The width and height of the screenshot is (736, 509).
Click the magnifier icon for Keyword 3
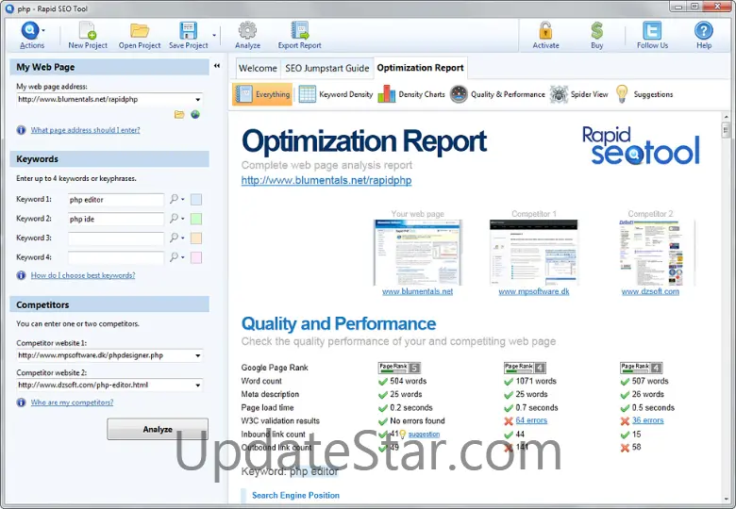[175, 238]
